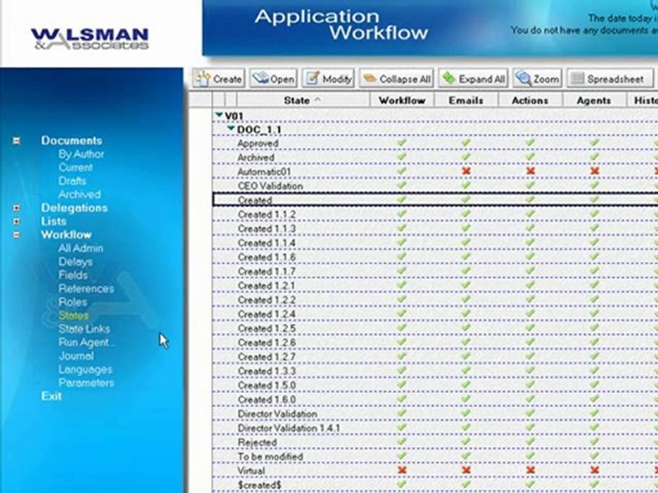The image size is (658, 493).
Task: Open Journal in sidebar
Action: point(76,356)
